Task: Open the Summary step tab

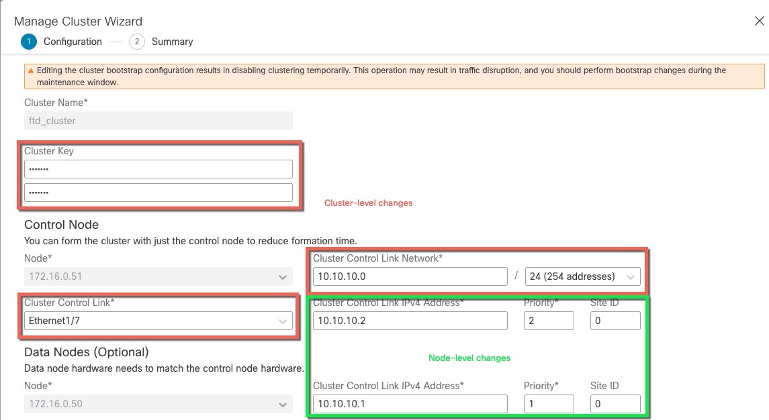Action: click(172, 42)
